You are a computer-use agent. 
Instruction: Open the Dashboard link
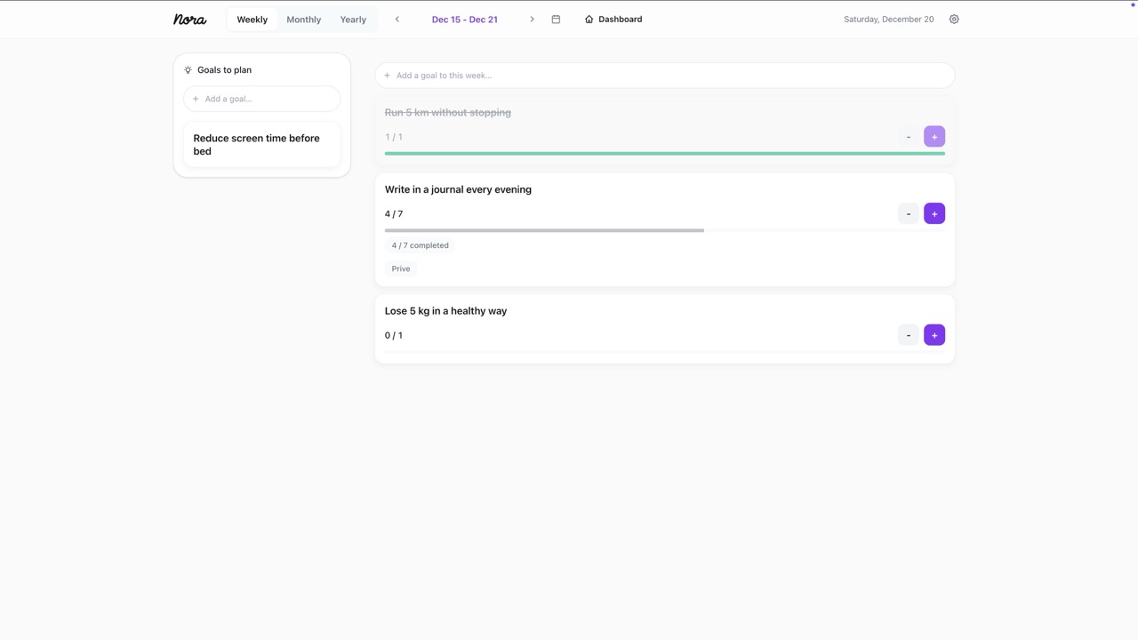click(x=613, y=20)
